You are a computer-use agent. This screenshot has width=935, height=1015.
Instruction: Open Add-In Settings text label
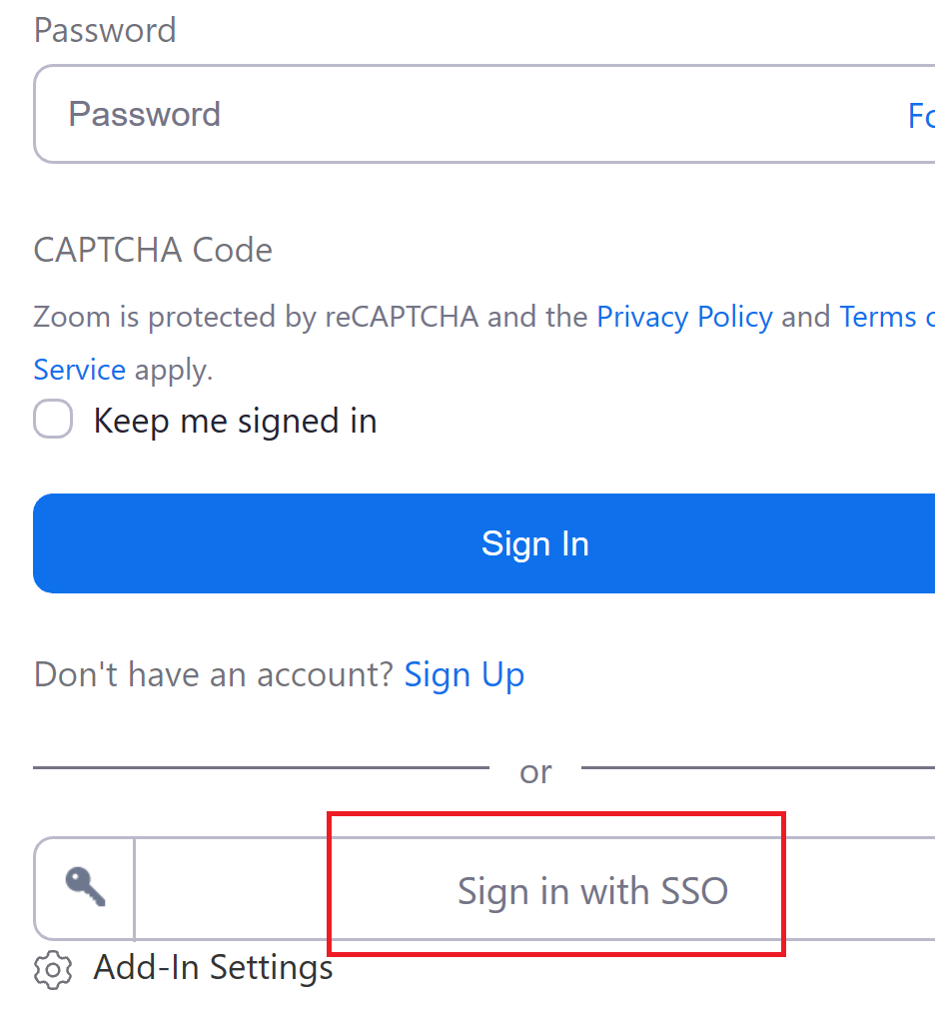click(x=213, y=968)
